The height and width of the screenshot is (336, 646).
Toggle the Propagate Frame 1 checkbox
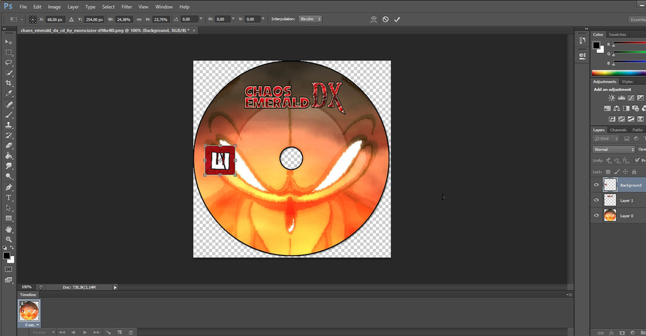click(637, 160)
